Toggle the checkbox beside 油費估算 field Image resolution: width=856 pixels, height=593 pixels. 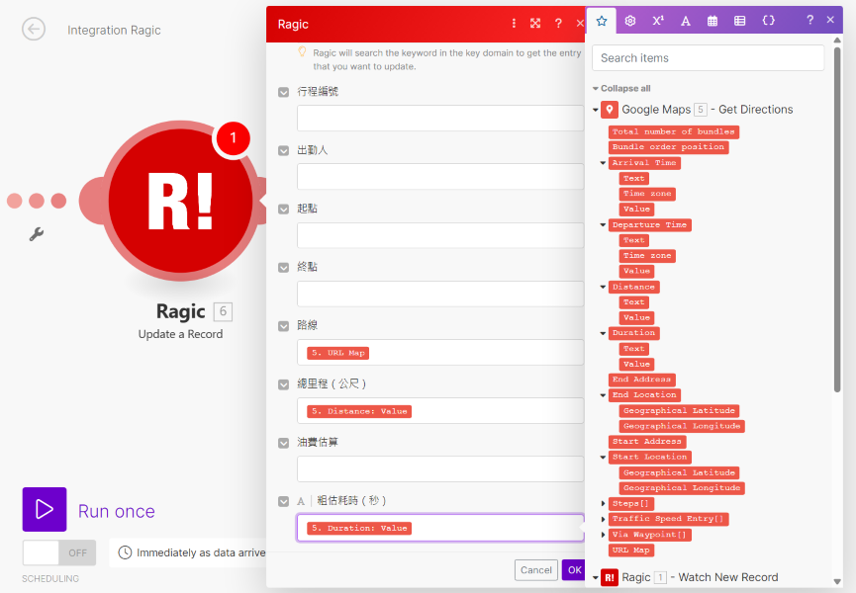click(284, 442)
